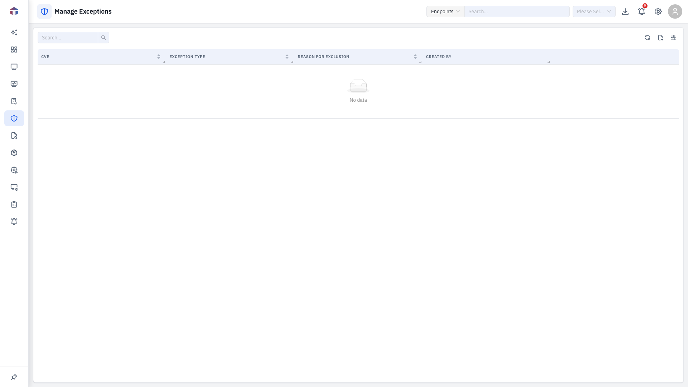Click the Created By column header
The width and height of the screenshot is (688, 387).
click(439, 57)
